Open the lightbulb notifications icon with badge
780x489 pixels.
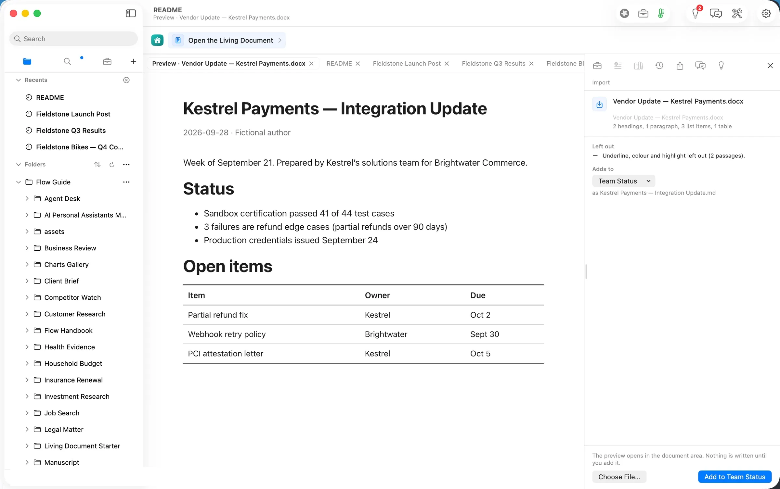(x=695, y=13)
